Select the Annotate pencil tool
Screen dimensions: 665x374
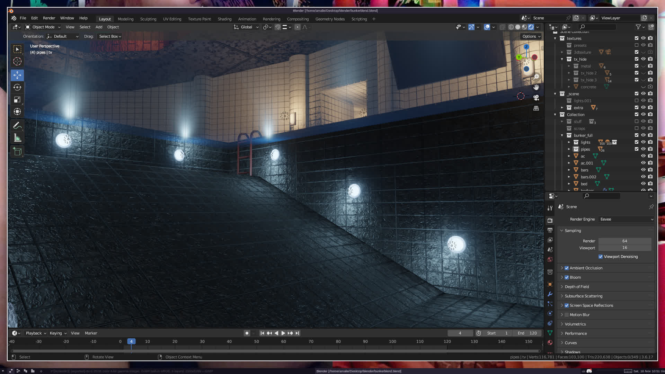pyautogui.click(x=17, y=125)
